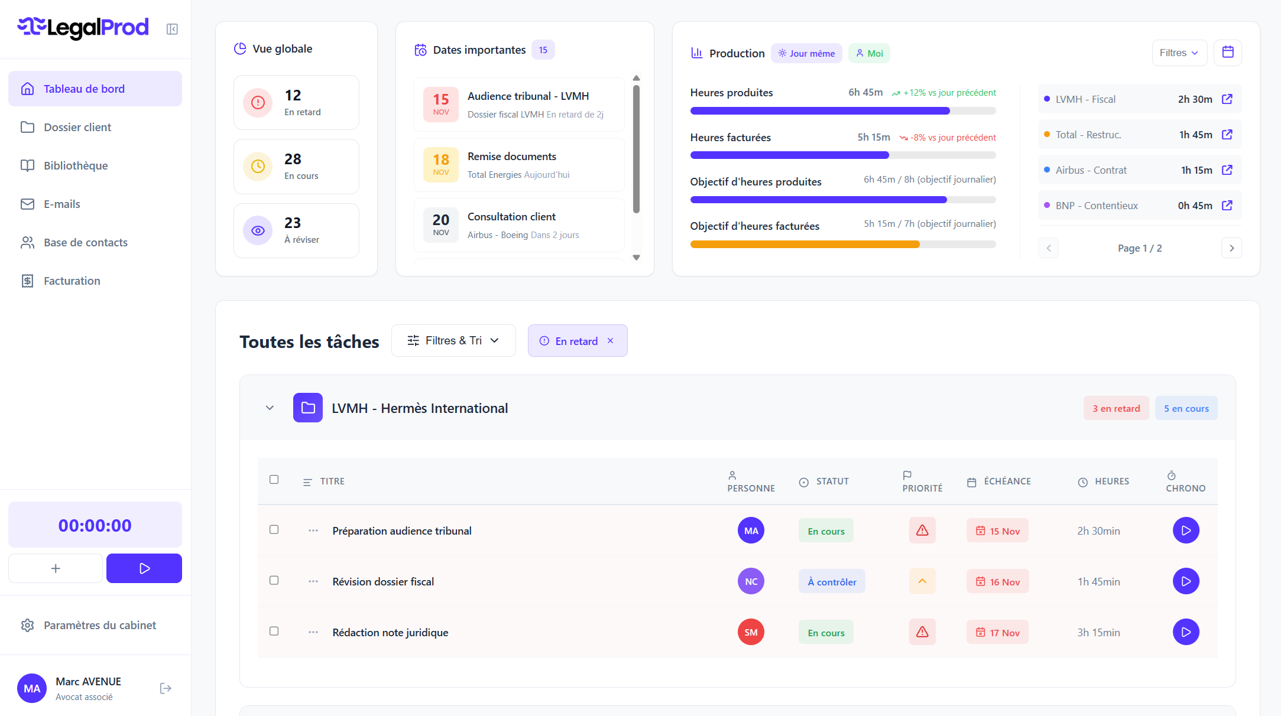1281x716 pixels.
Task: Open the 17 Nov due date chip
Action: pos(997,632)
